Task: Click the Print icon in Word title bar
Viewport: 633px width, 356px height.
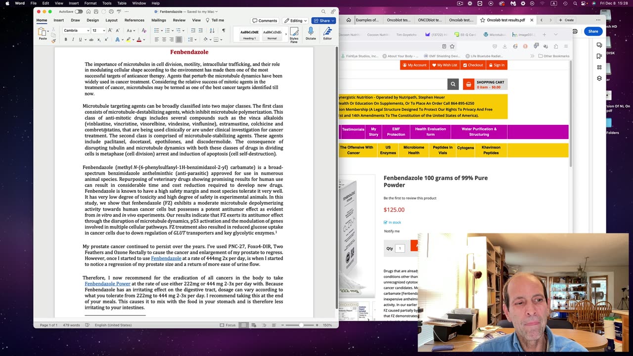Action: pyautogui.click(x=111, y=11)
